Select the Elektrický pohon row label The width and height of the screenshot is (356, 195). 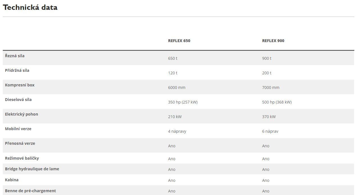[x=21, y=114]
